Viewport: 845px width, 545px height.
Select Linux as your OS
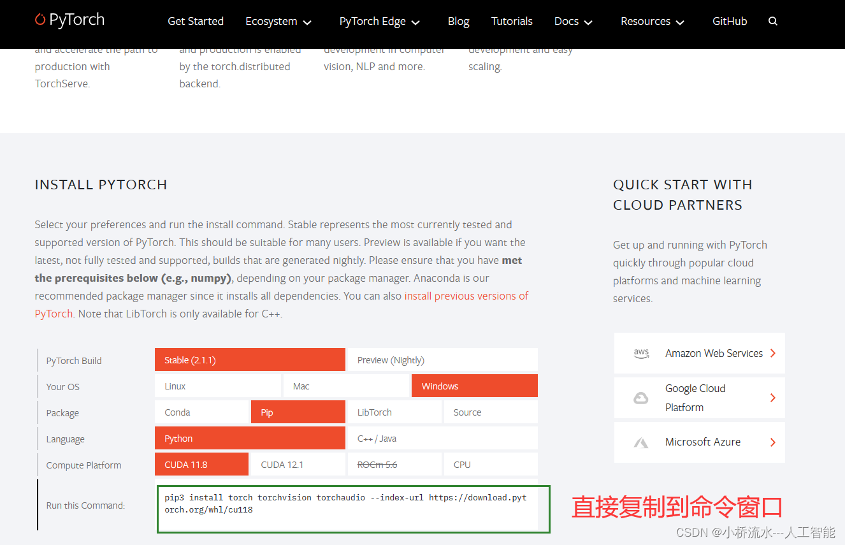click(218, 386)
